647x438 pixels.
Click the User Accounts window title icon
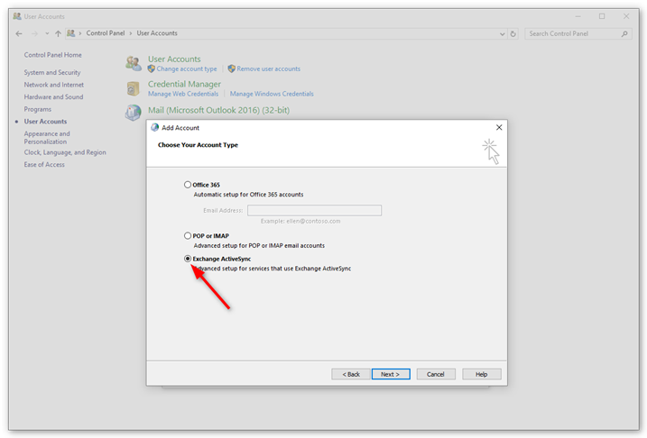(x=17, y=16)
